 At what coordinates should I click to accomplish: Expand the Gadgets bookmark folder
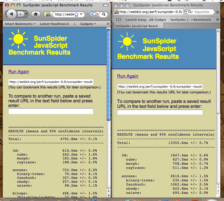pyautogui.click(x=88, y=24)
